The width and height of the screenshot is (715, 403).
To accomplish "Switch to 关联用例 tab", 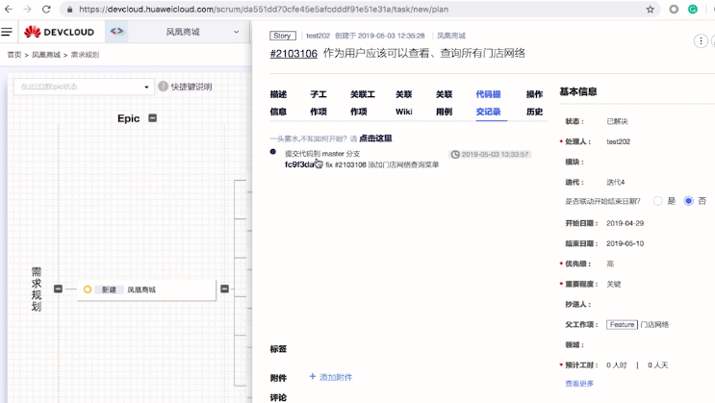I will pos(445,103).
